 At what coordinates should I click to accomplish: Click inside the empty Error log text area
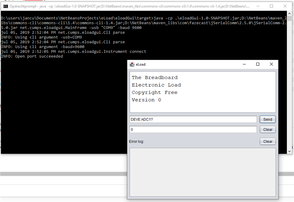click(203, 172)
